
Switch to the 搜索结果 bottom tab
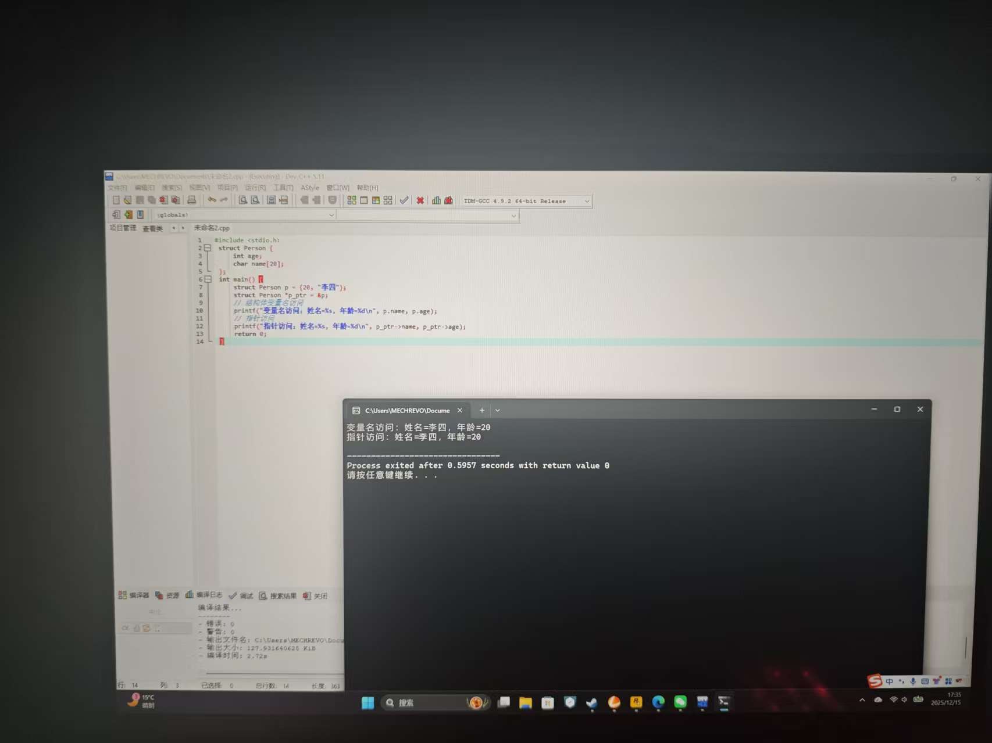click(x=278, y=596)
